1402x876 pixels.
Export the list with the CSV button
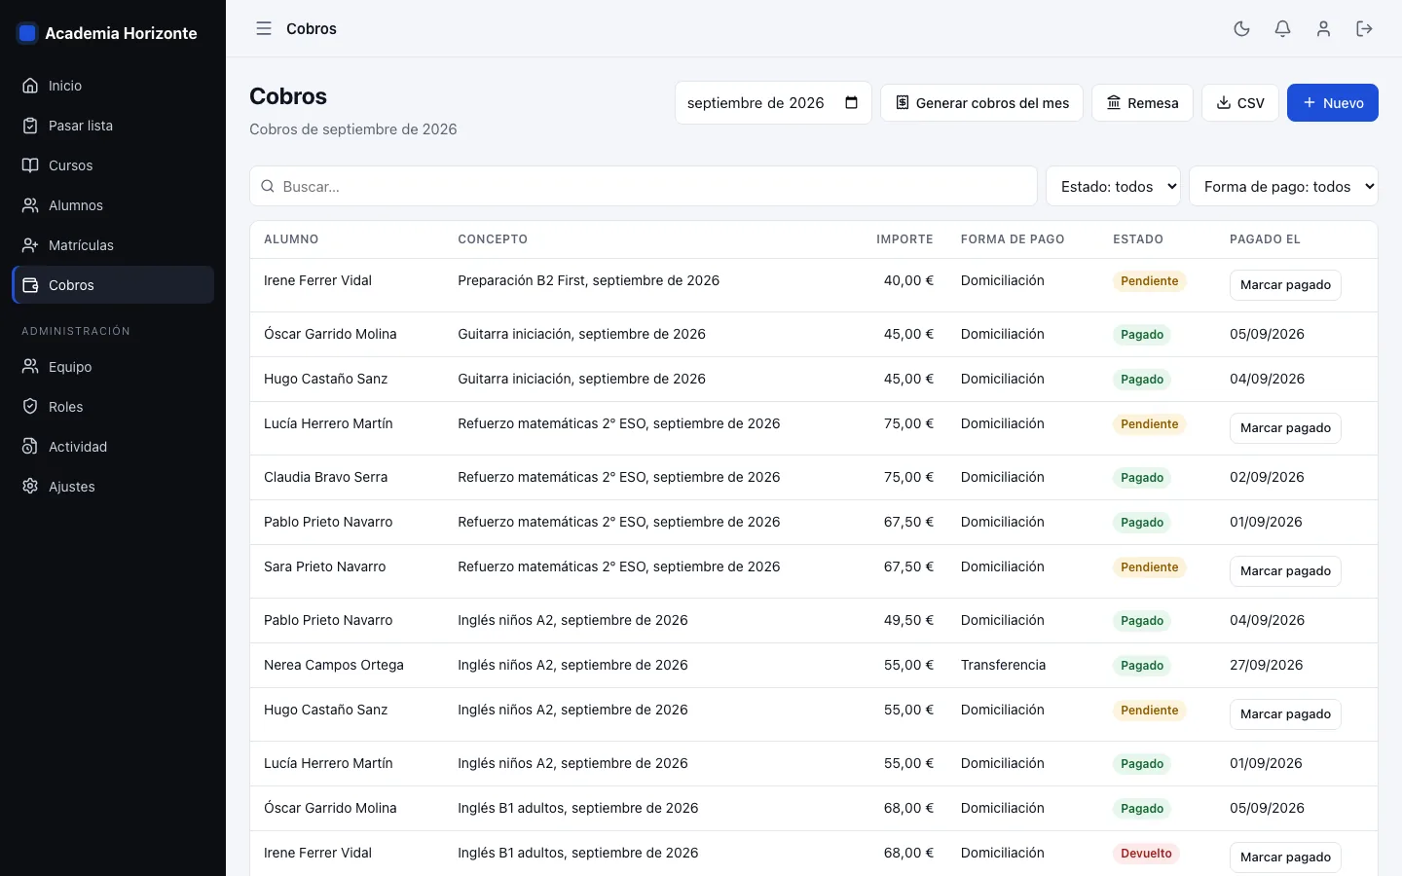click(x=1240, y=103)
